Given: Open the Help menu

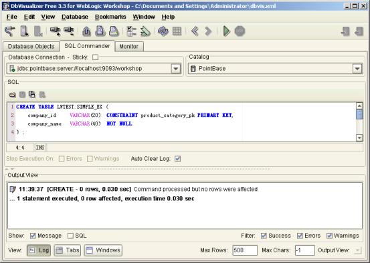Looking at the screenshot, I should point(168,17).
